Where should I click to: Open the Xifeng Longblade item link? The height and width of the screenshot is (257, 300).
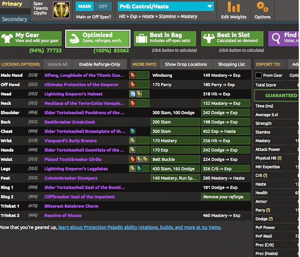[84, 75]
